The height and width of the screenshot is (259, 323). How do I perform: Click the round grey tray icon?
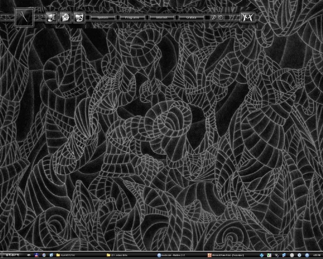[x=292, y=255]
